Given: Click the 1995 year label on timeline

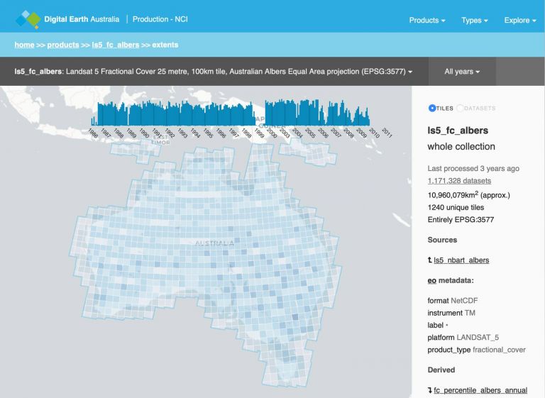Looking at the screenshot, I should 208,133.
